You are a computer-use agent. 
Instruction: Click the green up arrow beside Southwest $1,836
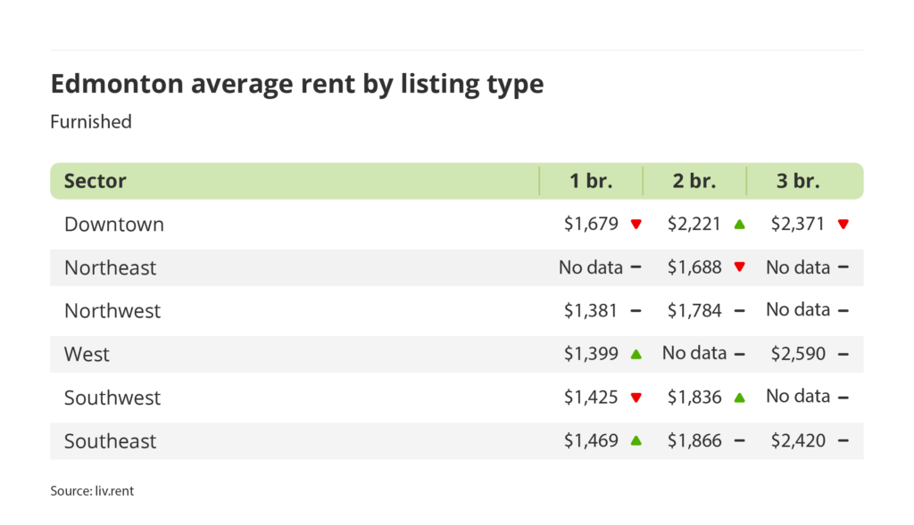739,398
